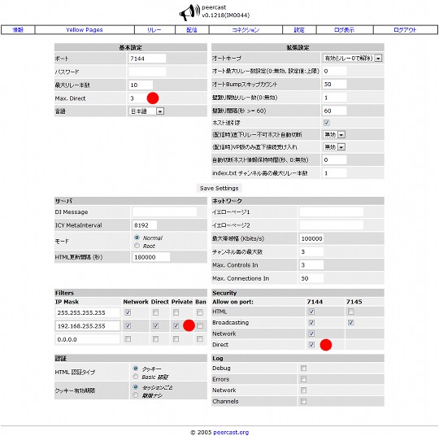Image resolution: width=439 pixels, height=436 pixels.
Task: Open the コネクション menu tab
Action: (x=246, y=30)
